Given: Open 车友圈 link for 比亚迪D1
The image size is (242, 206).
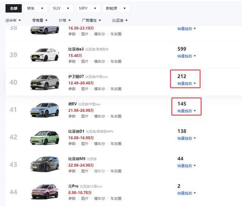Looking at the screenshot, I should (115, 144).
